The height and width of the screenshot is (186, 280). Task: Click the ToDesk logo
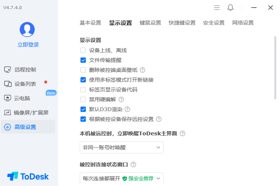click(28, 176)
